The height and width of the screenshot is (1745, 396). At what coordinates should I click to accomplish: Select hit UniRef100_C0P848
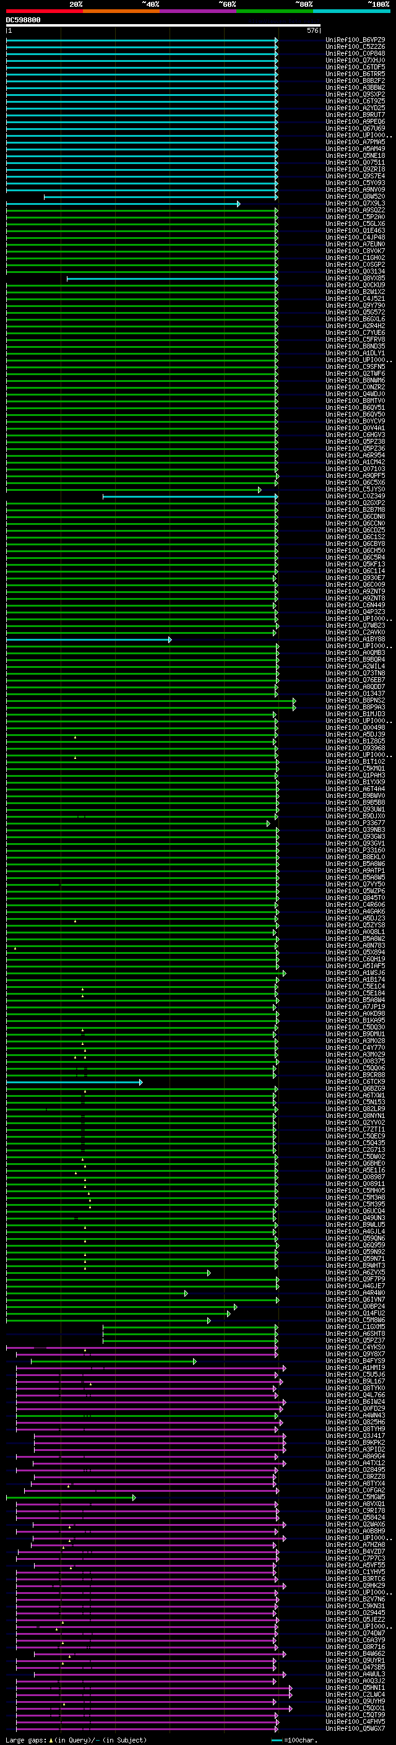pyautogui.click(x=355, y=53)
